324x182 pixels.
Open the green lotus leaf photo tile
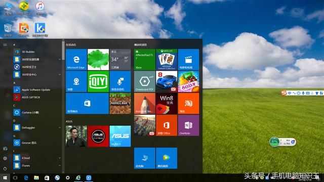(x=98, y=60)
